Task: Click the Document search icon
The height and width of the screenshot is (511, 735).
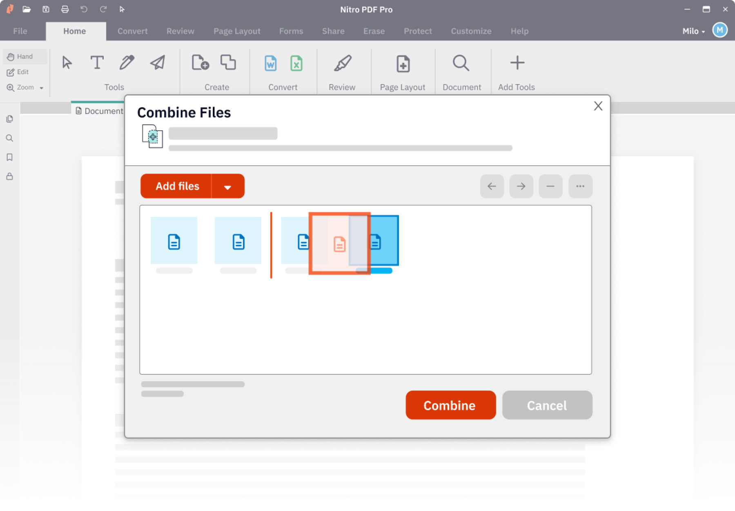Action: pyautogui.click(x=461, y=63)
